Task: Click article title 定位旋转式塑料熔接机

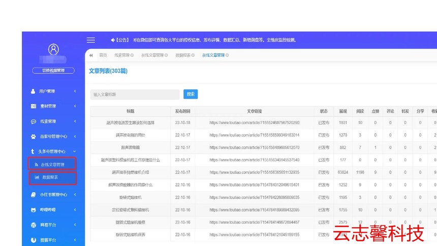Action: (131, 210)
